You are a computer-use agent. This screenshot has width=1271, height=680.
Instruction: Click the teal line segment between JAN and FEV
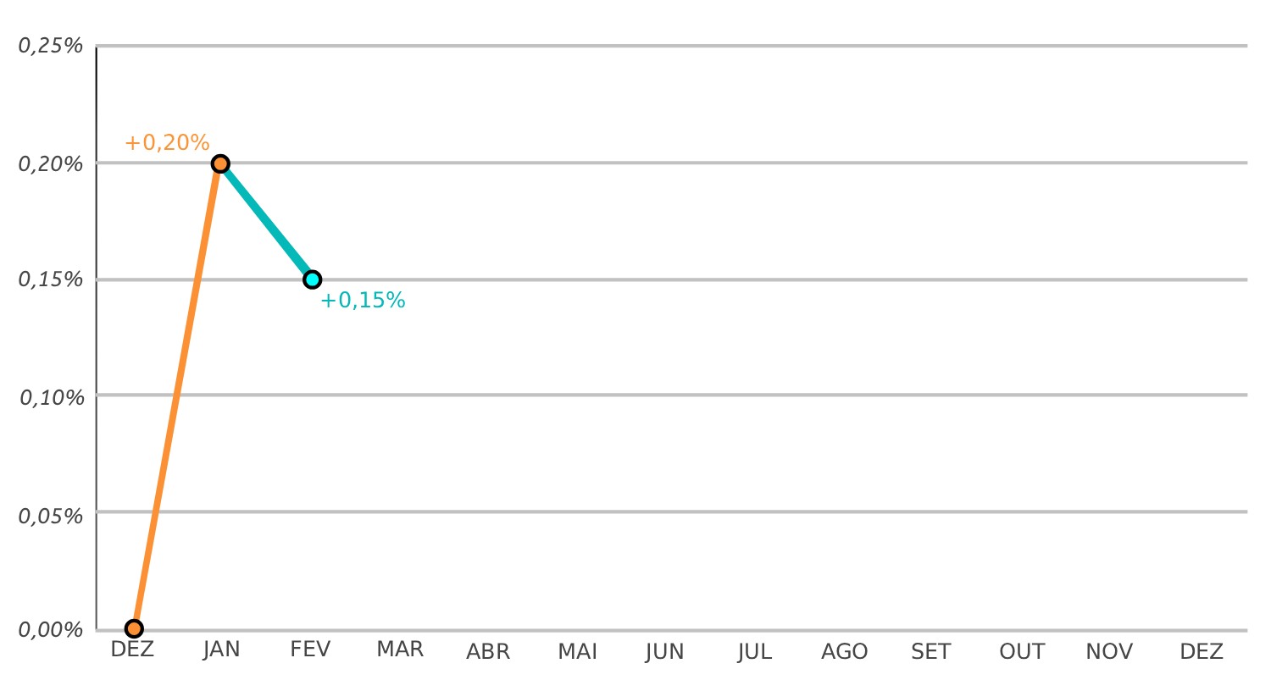[x=266, y=222]
